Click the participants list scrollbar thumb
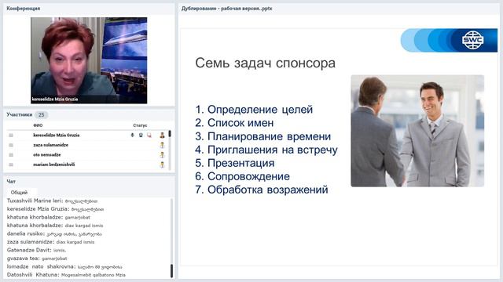 click(170, 134)
